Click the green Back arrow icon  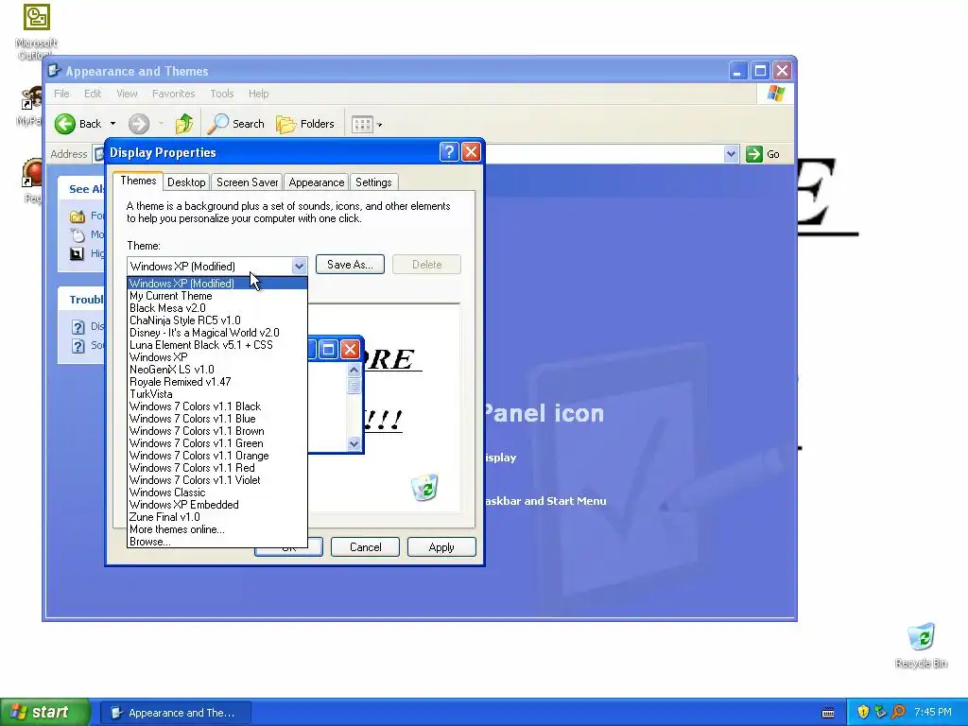tap(65, 124)
